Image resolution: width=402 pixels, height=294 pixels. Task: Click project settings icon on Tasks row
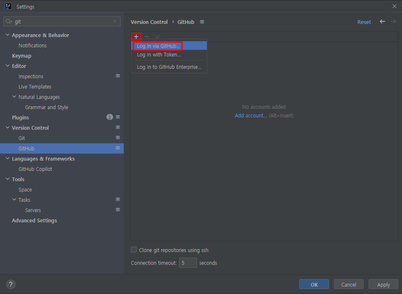118,199
